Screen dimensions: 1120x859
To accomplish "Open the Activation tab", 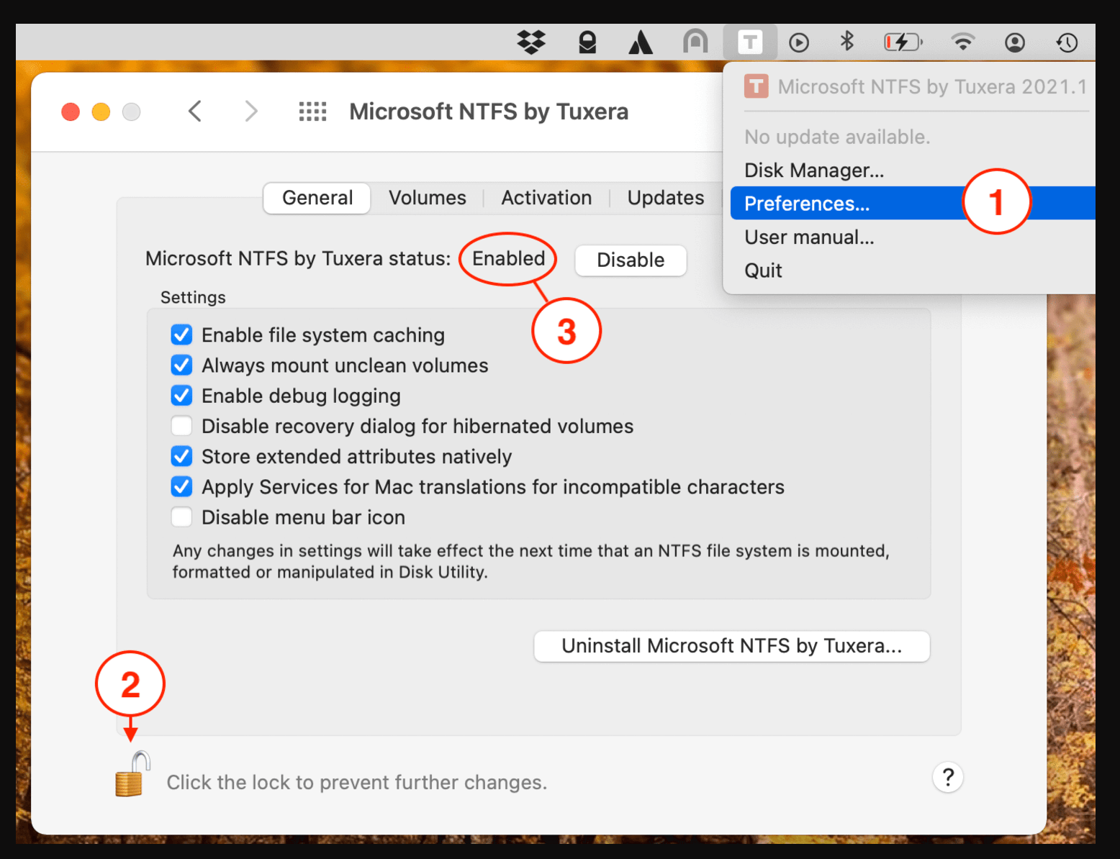I will 546,198.
